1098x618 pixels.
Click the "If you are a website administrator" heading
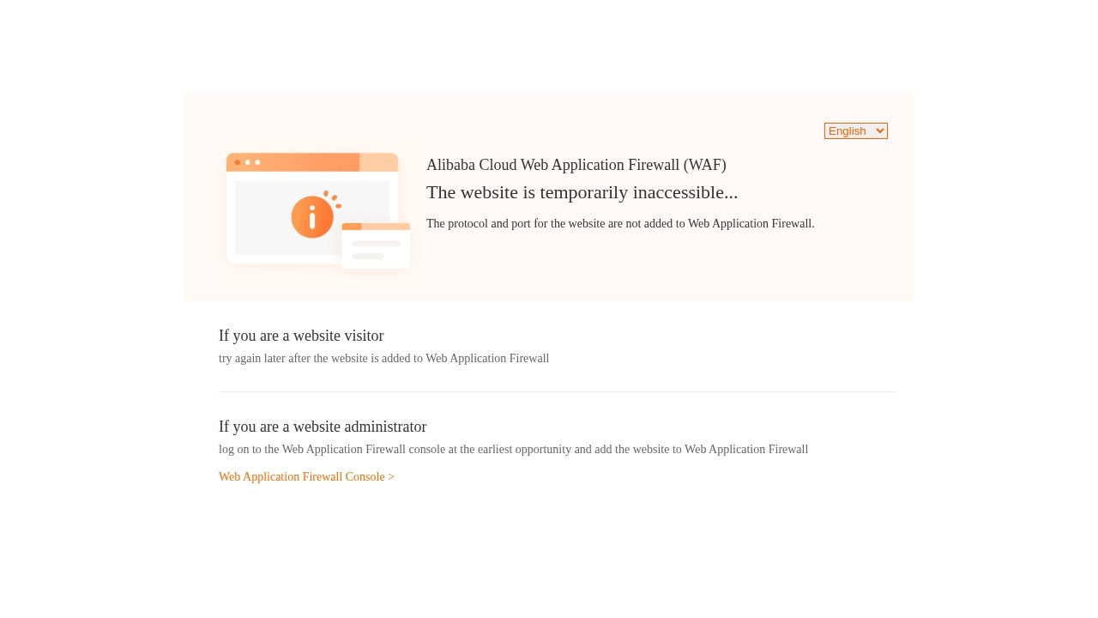tap(323, 427)
